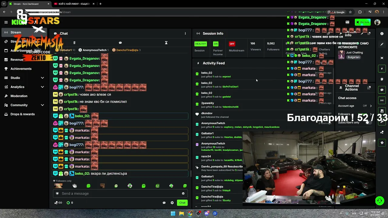The width and height of the screenshot is (388, 218).
Task: Click gift recipient link SloPeTraCker1
Action: click(x=230, y=87)
